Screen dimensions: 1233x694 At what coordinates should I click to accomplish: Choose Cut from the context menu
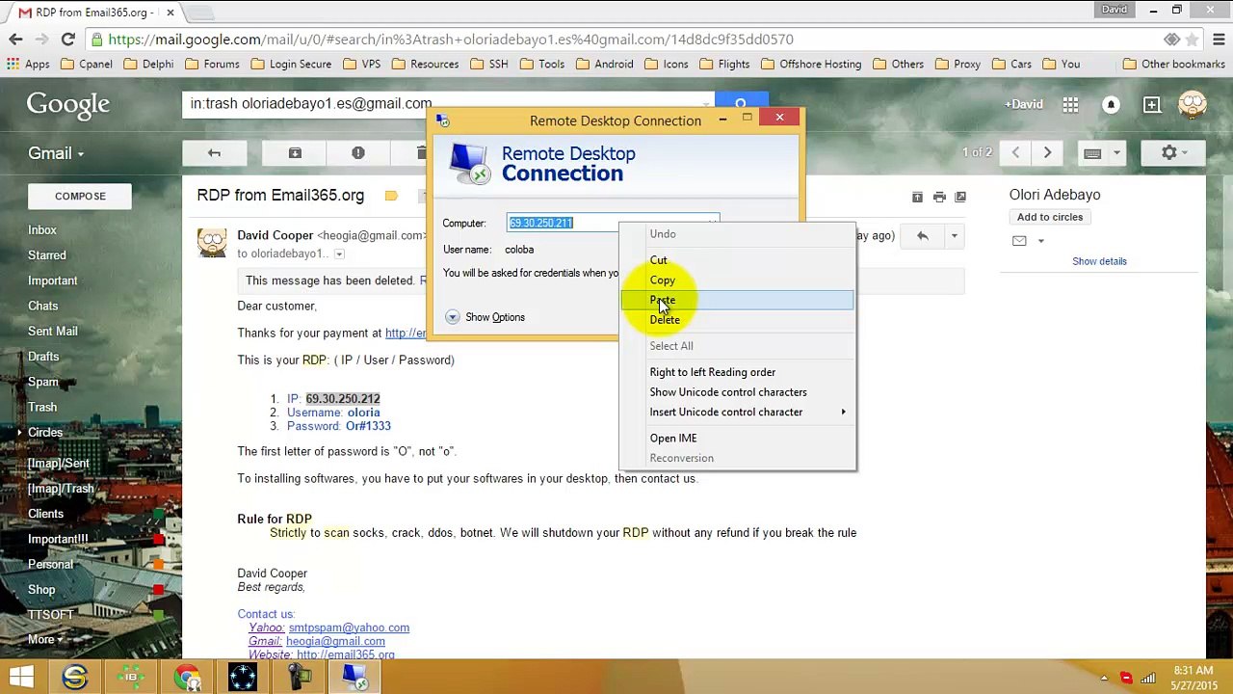click(x=737, y=260)
